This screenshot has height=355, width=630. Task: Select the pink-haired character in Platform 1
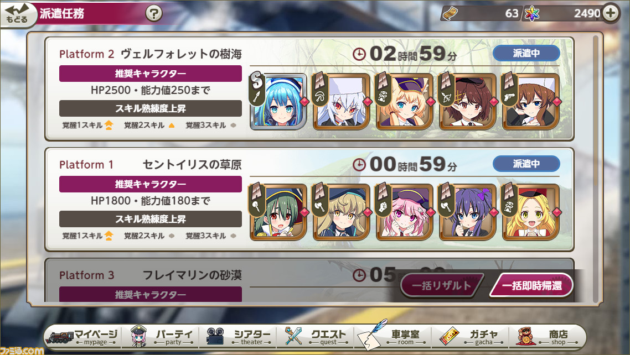click(x=405, y=212)
